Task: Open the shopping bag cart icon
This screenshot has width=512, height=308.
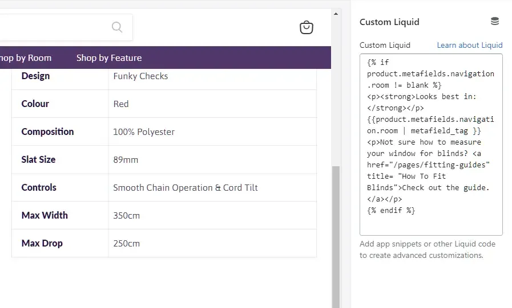Action: pyautogui.click(x=307, y=27)
